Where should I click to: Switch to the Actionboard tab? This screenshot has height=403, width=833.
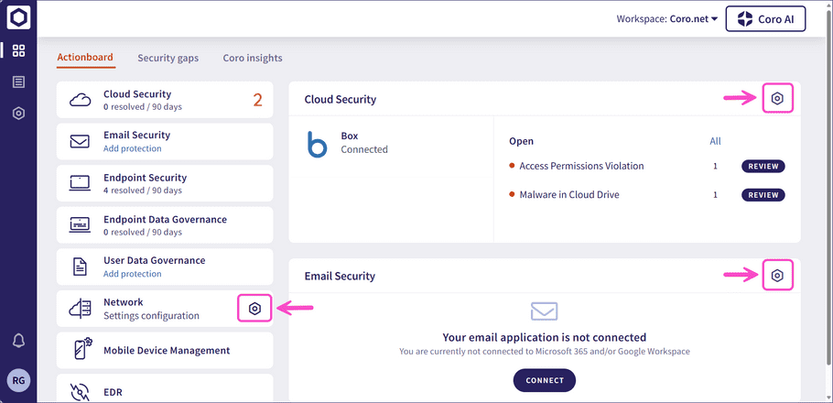[85, 58]
